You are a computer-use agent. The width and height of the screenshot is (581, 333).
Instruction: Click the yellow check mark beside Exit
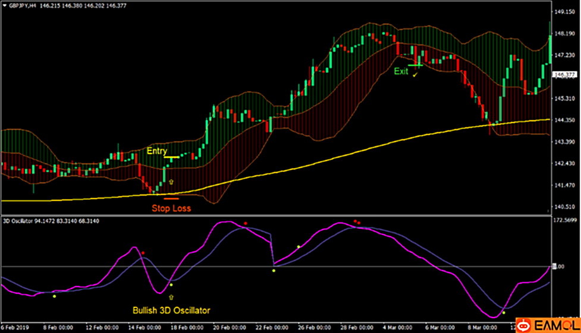(415, 76)
